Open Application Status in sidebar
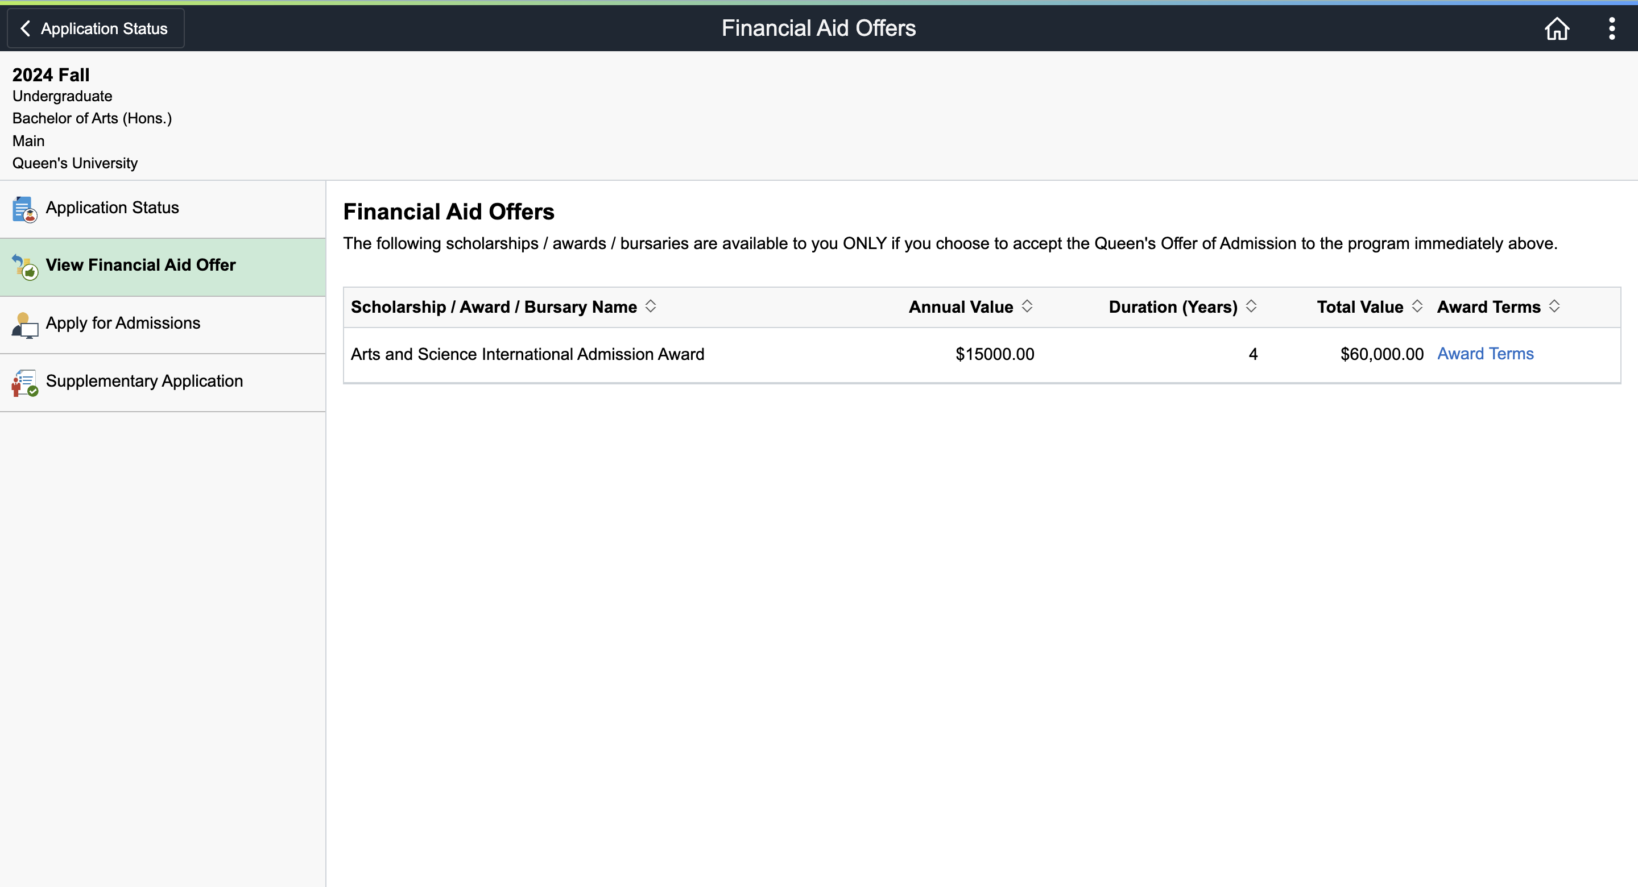This screenshot has height=887, width=1638. pos(113,208)
